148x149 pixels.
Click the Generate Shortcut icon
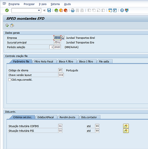115,10
